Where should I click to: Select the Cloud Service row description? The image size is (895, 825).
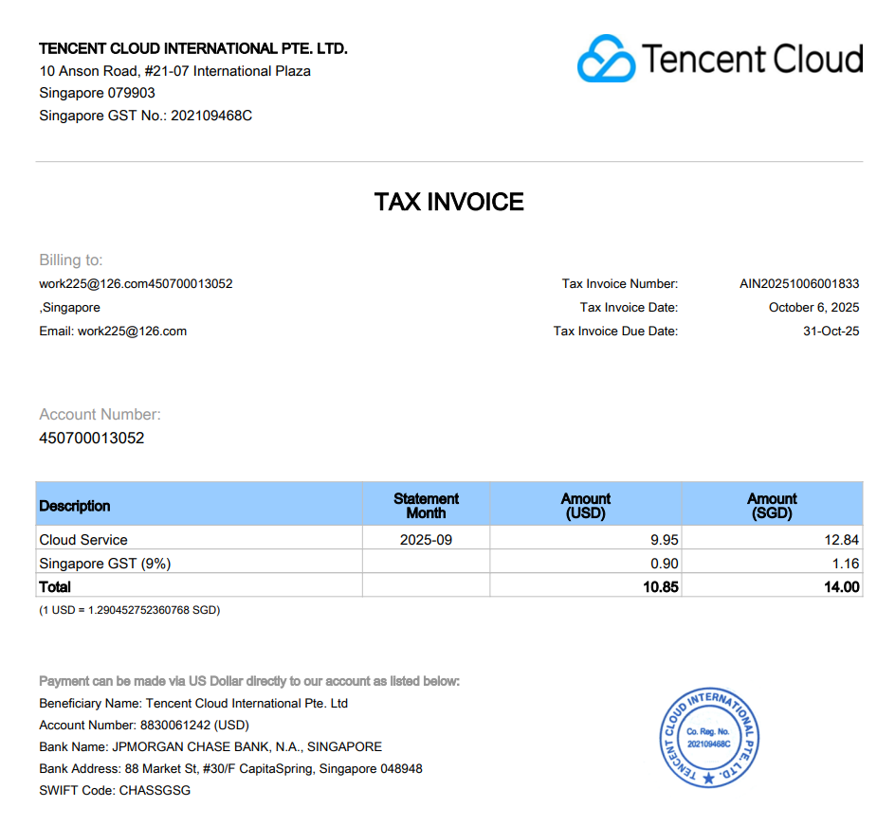click(x=83, y=540)
